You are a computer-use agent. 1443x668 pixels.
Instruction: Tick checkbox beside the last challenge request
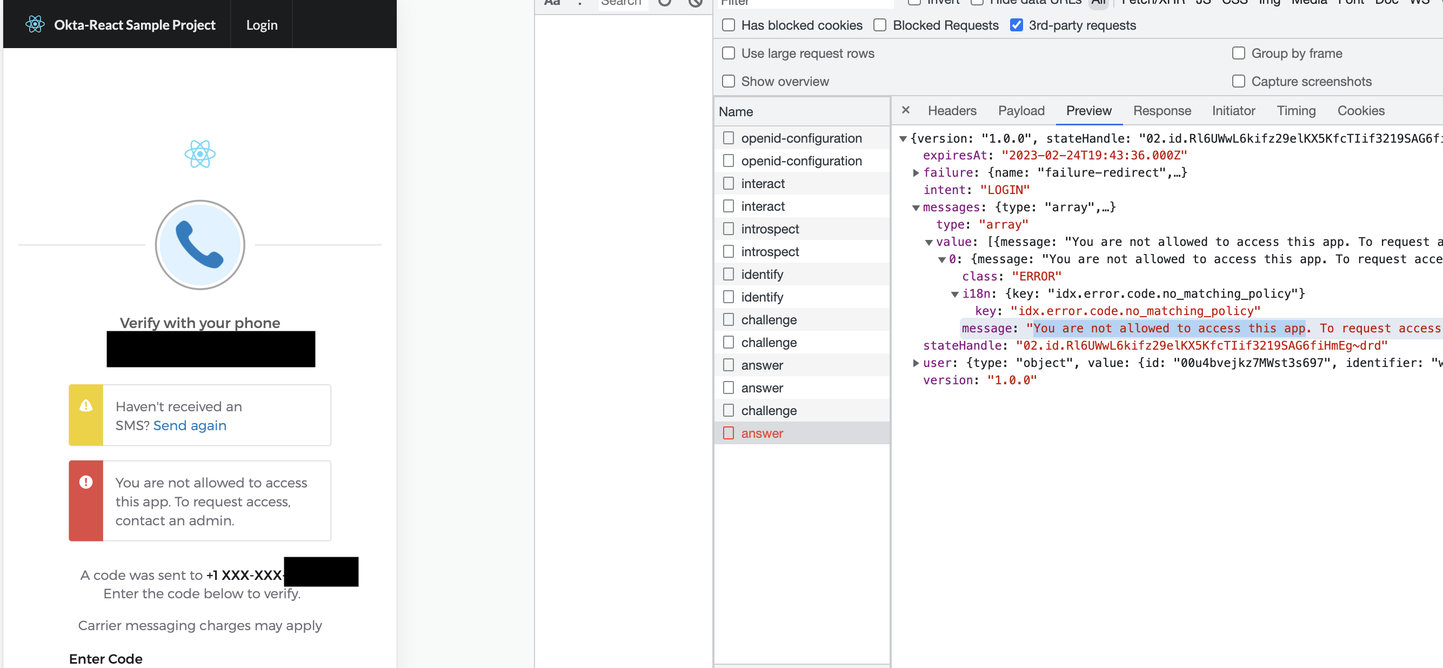[x=728, y=410]
